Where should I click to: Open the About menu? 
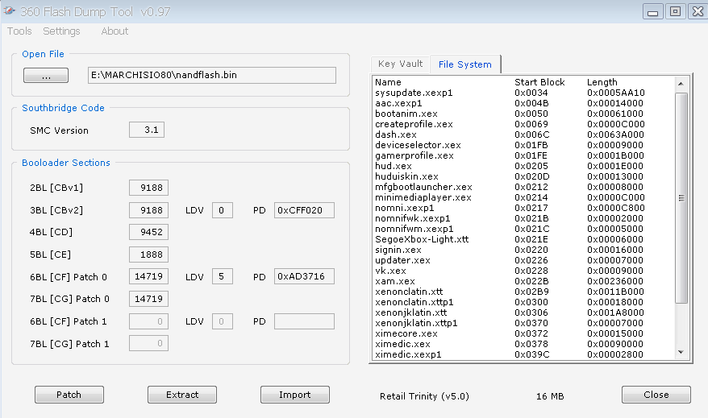coord(115,31)
